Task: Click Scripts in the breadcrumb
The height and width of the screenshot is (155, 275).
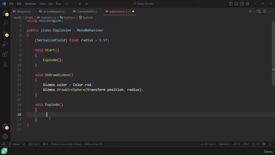Action: (x=29, y=18)
